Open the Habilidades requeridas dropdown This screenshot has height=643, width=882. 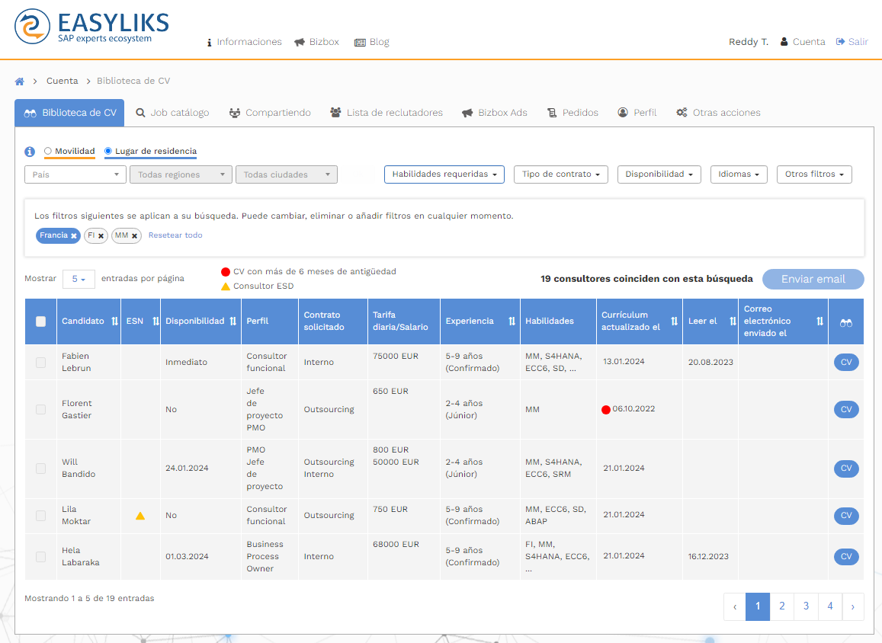click(x=444, y=174)
